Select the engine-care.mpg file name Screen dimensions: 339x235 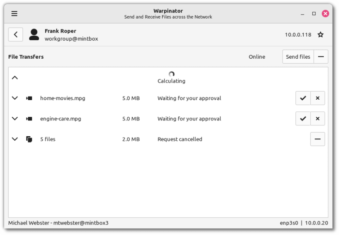point(60,119)
